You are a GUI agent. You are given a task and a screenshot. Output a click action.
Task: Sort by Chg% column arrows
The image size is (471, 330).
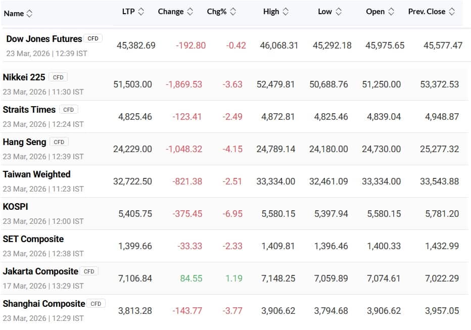[x=233, y=12]
